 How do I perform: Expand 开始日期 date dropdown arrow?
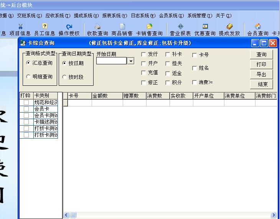point(131,61)
